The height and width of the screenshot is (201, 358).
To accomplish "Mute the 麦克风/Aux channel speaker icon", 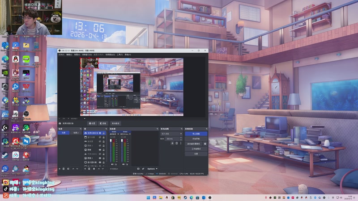I will pyautogui.click(x=124, y=164).
